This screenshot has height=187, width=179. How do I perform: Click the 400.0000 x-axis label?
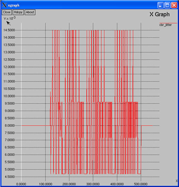point(117,184)
